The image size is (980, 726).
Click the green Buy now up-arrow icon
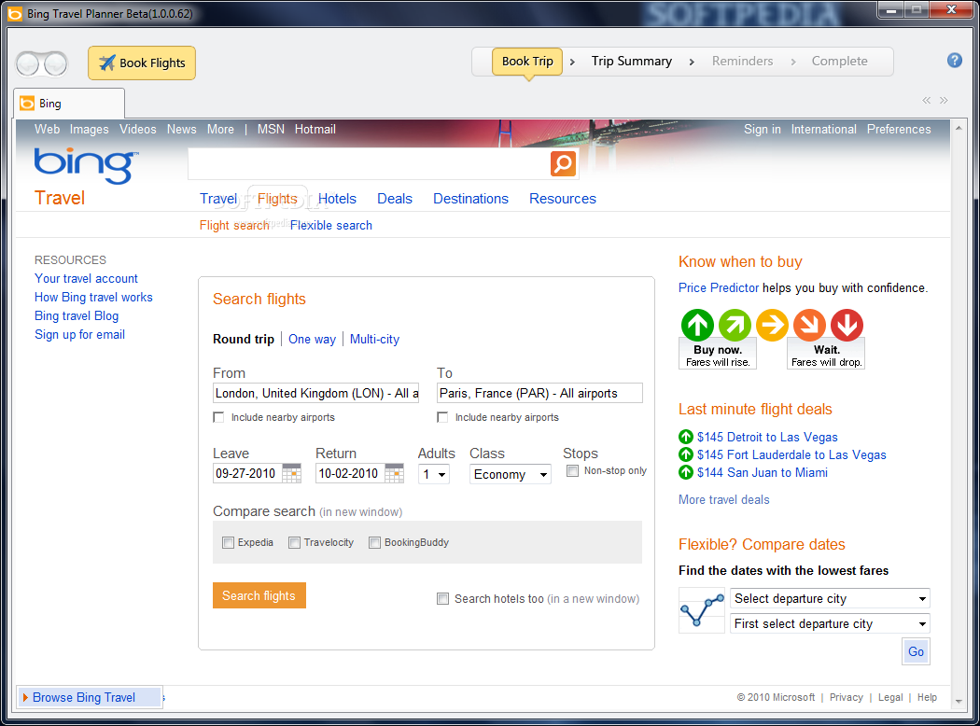pos(697,325)
